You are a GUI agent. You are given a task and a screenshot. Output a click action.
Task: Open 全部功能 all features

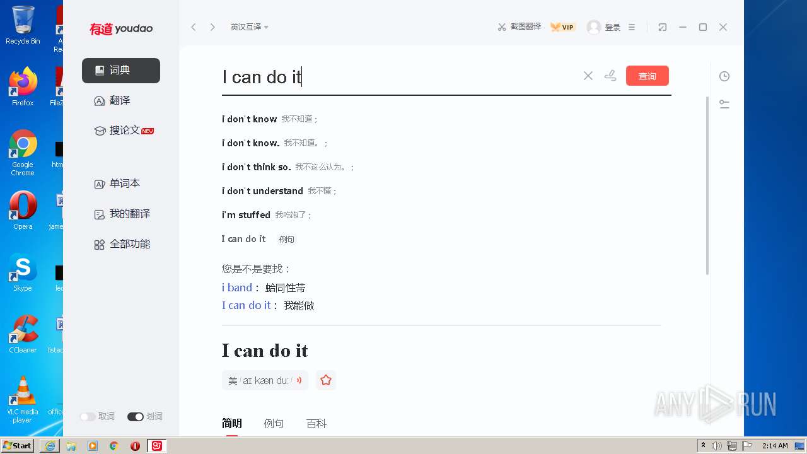(x=122, y=244)
